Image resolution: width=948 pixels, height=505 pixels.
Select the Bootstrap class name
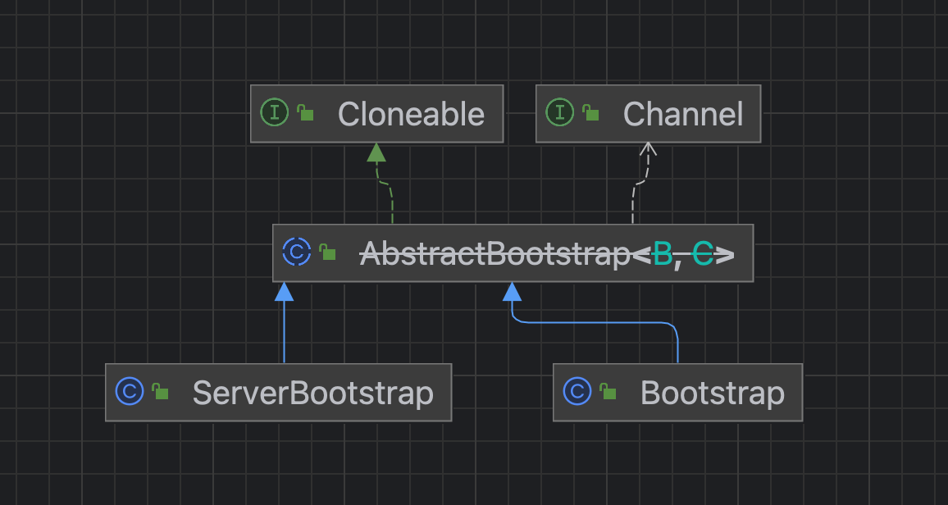click(712, 394)
